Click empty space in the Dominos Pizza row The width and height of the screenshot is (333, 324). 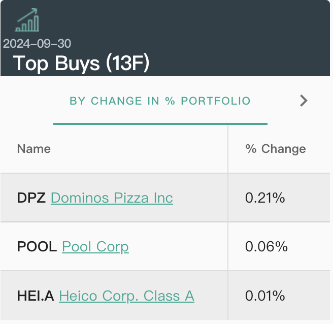(x=203, y=198)
